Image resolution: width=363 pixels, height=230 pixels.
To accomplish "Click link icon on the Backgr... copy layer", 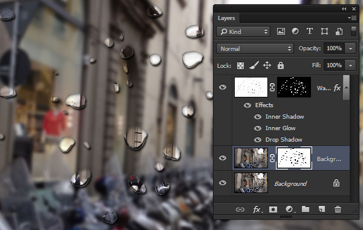I will click(272, 158).
